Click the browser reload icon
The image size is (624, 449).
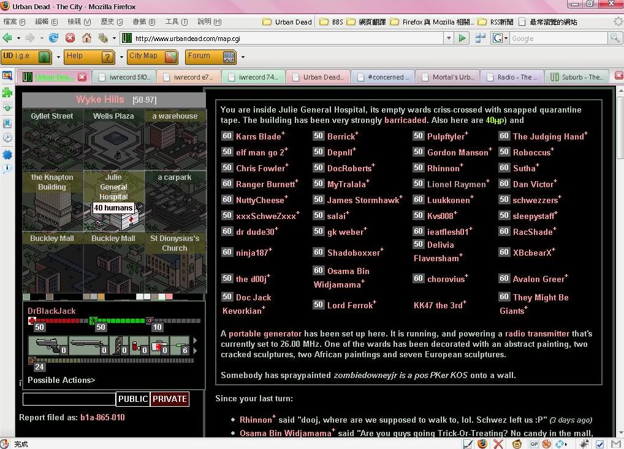coord(54,38)
